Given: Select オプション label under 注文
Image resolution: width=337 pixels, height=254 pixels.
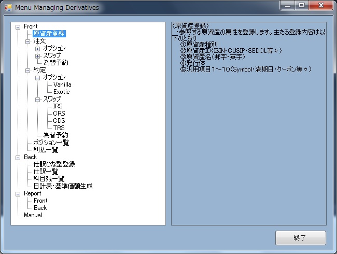Looking at the screenshot, I should click(x=54, y=48).
